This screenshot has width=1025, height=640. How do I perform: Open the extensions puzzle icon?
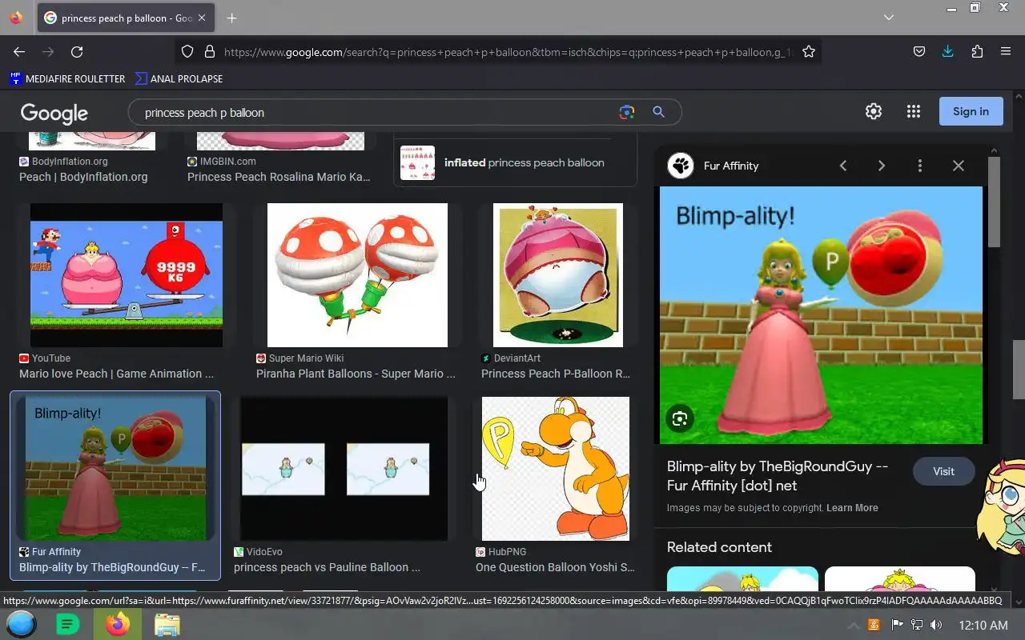(977, 51)
